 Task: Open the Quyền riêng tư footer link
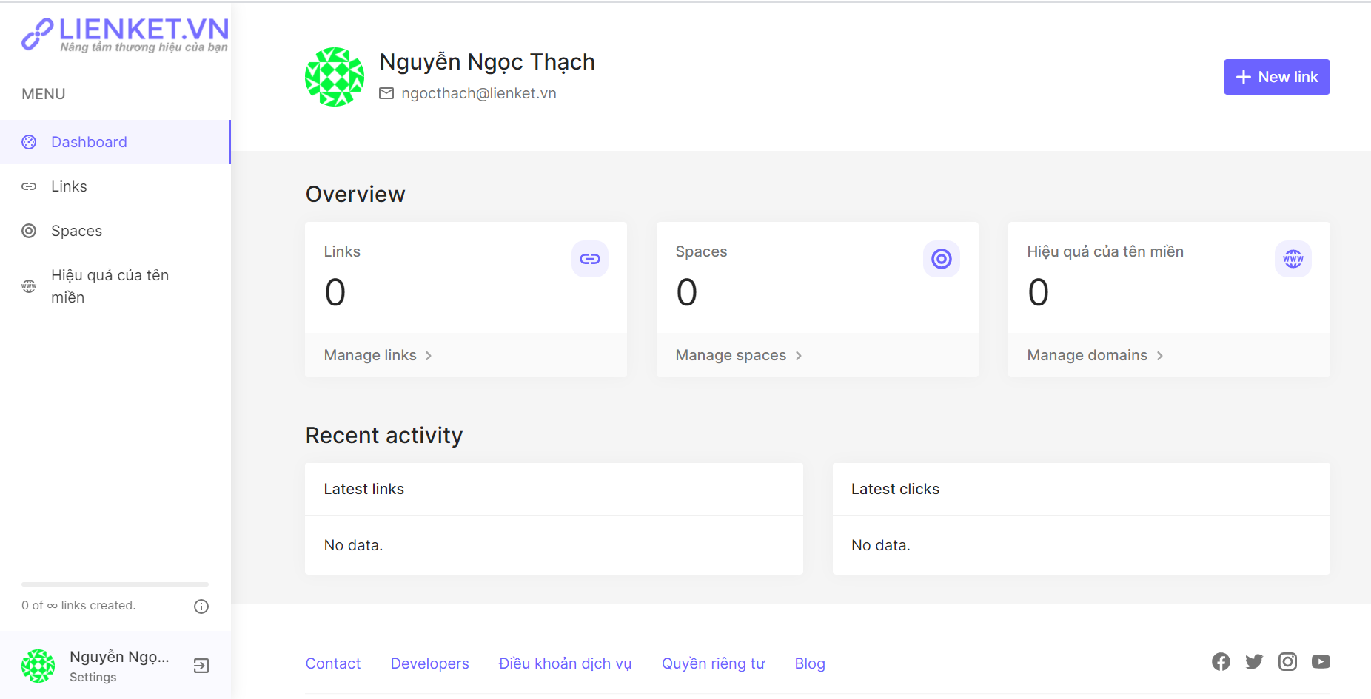point(713,663)
